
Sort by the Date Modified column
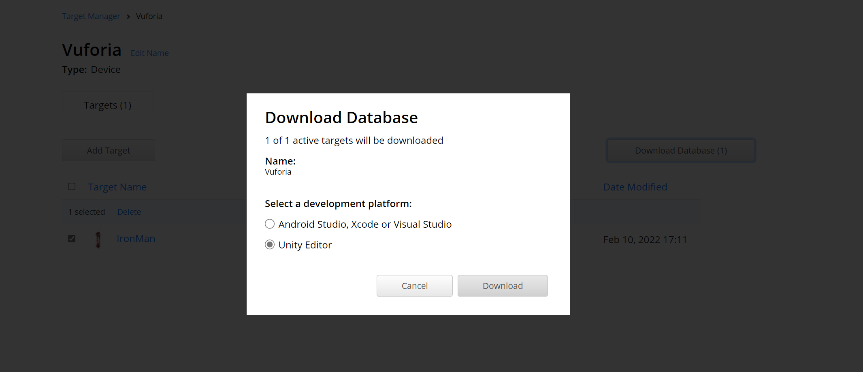[635, 187]
